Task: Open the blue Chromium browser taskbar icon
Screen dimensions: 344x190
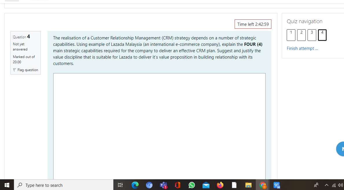Action: tap(149, 185)
